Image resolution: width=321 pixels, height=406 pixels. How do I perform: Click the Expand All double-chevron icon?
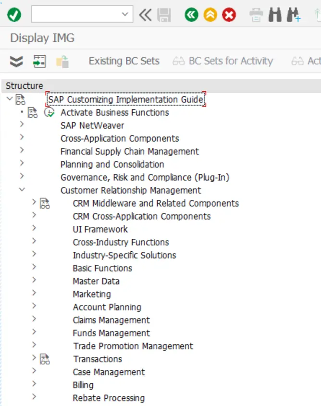click(x=16, y=61)
